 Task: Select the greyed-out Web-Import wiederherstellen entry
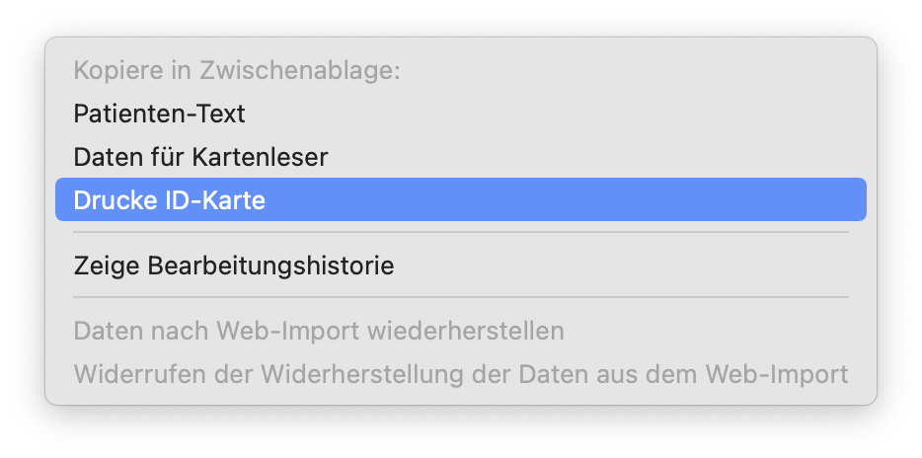pos(318,330)
